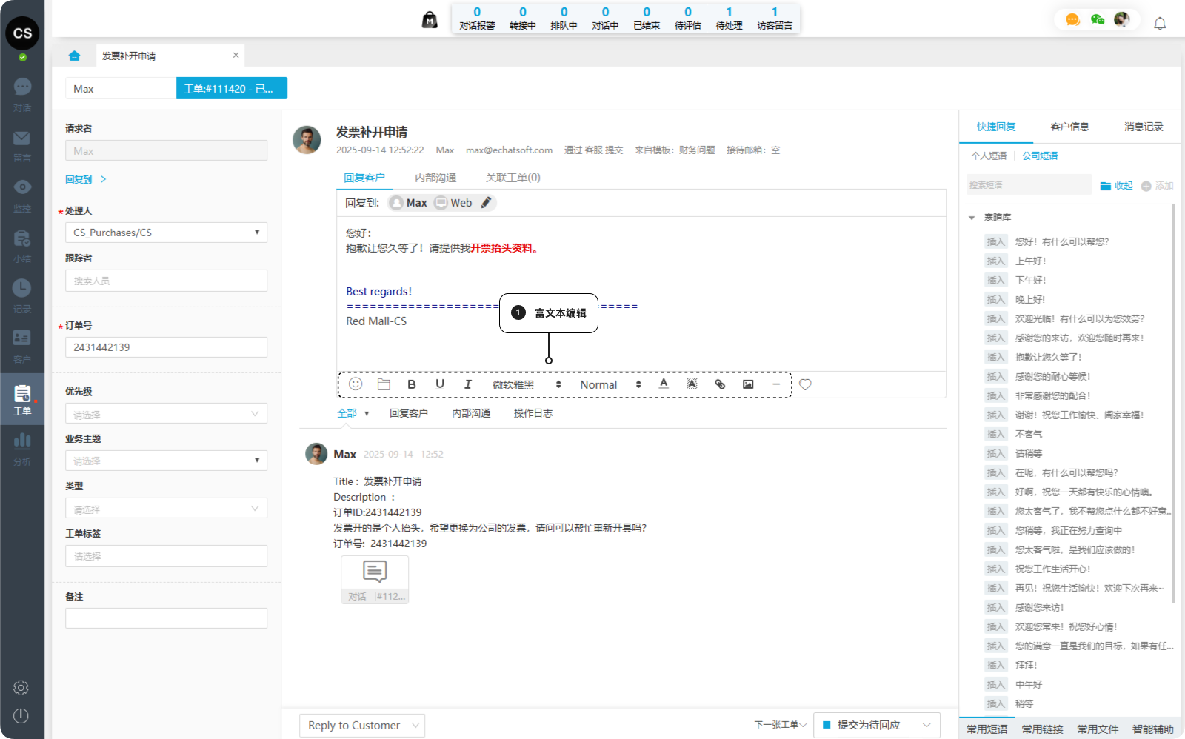Click the insert image icon

coord(748,384)
